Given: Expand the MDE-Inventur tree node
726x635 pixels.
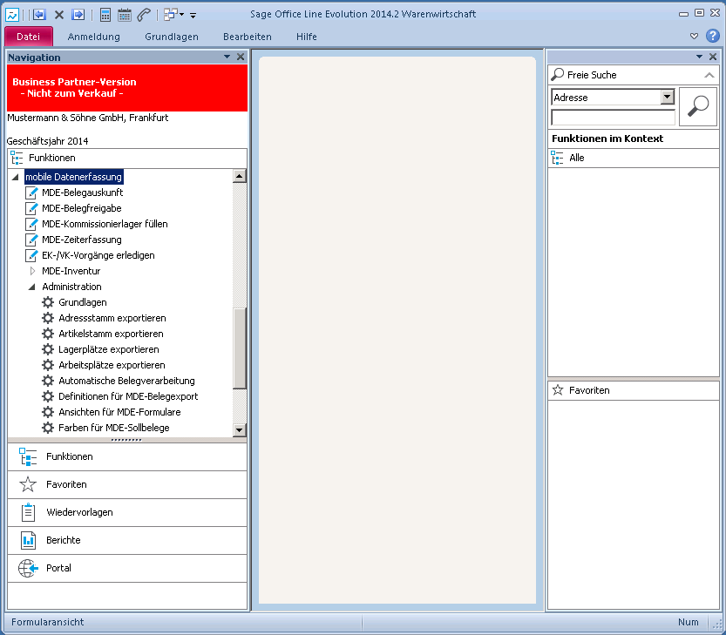Looking at the screenshot, I should [x=32, y=271].
